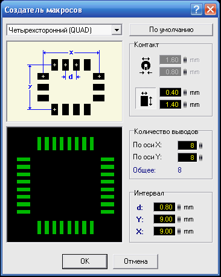Click the 'Интервал' group title
Image resolution: width=221 pixels, height=277 pixels.
coord(149,193)
